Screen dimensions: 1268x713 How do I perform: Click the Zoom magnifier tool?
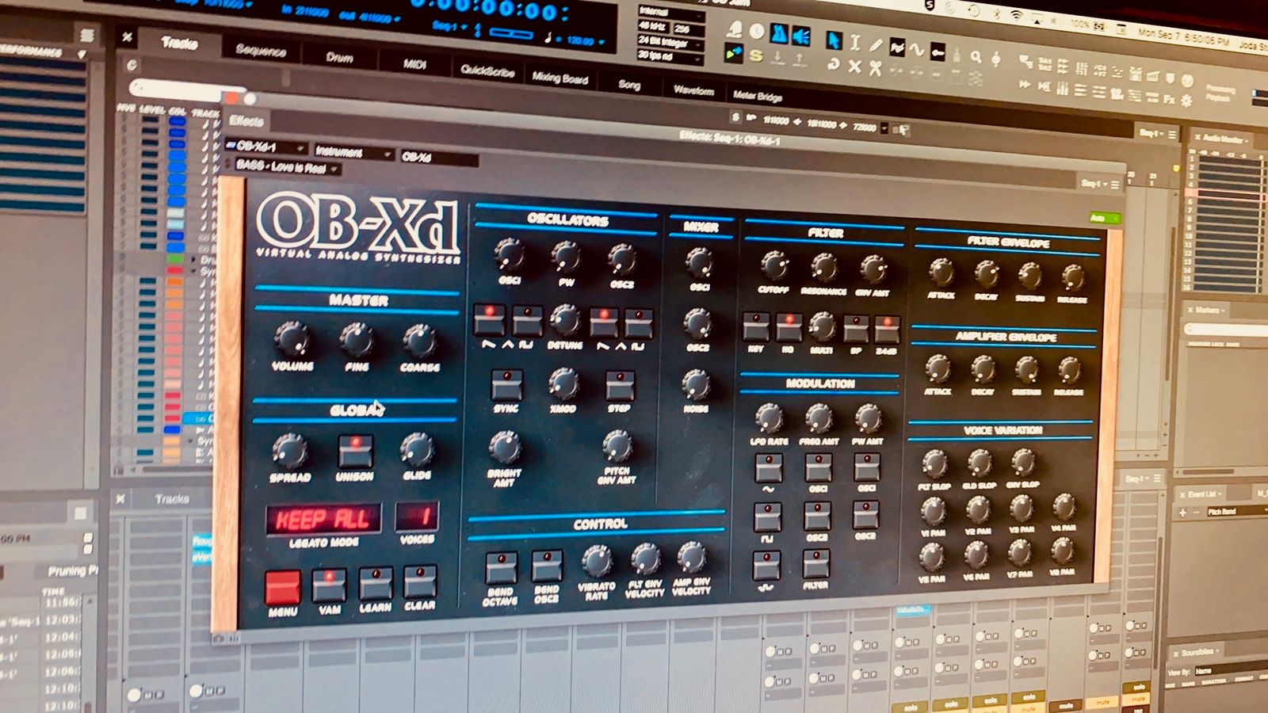976,57
